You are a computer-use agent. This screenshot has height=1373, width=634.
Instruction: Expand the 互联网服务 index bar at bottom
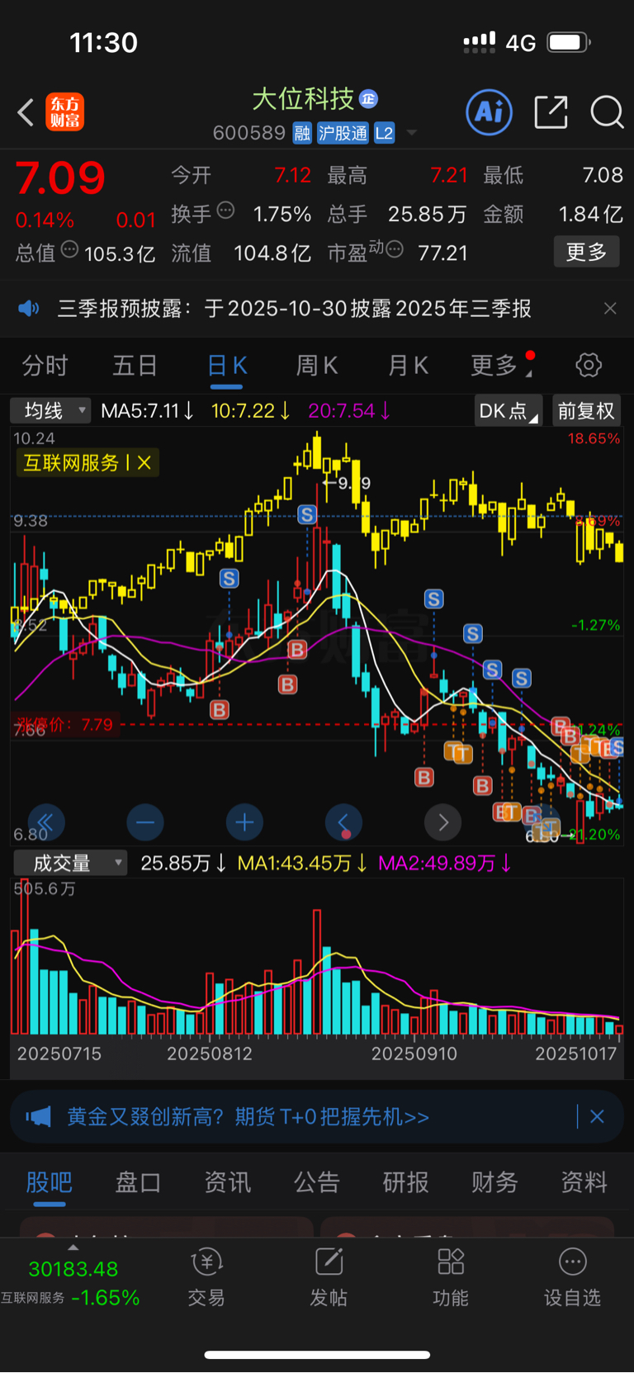(72, 1277)
